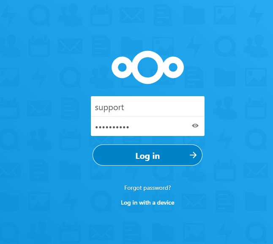Click faded contacts icon right of username field
This screenshot has height=244, width=273.
coord(224,108)
